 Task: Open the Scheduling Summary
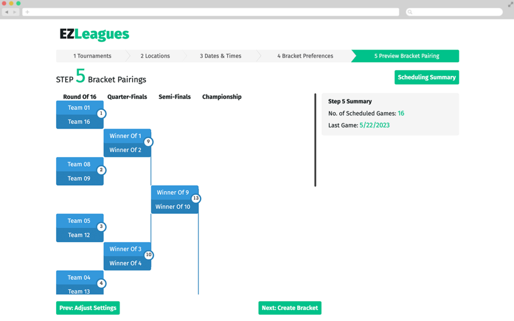(427, 77)
